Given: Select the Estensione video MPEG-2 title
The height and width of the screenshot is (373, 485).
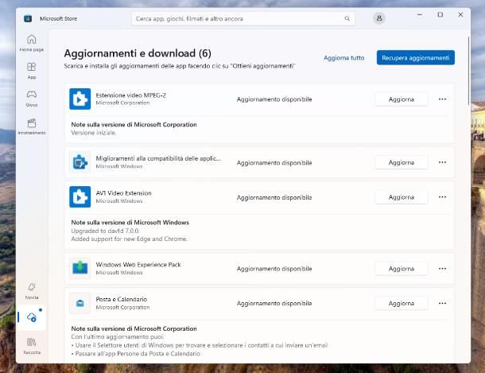Looking at the screenshot, I should tap(131, 95).
